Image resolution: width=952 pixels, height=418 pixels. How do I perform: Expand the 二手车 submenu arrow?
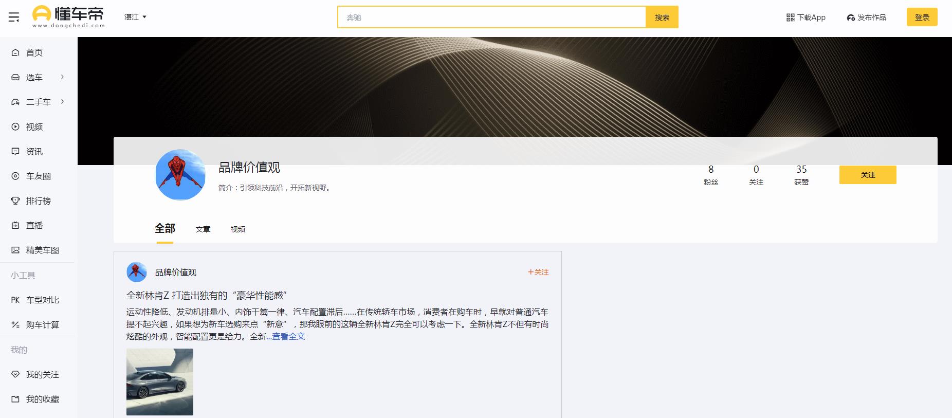62,102
